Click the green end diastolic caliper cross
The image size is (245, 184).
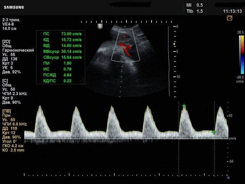[x=214, y=132]
